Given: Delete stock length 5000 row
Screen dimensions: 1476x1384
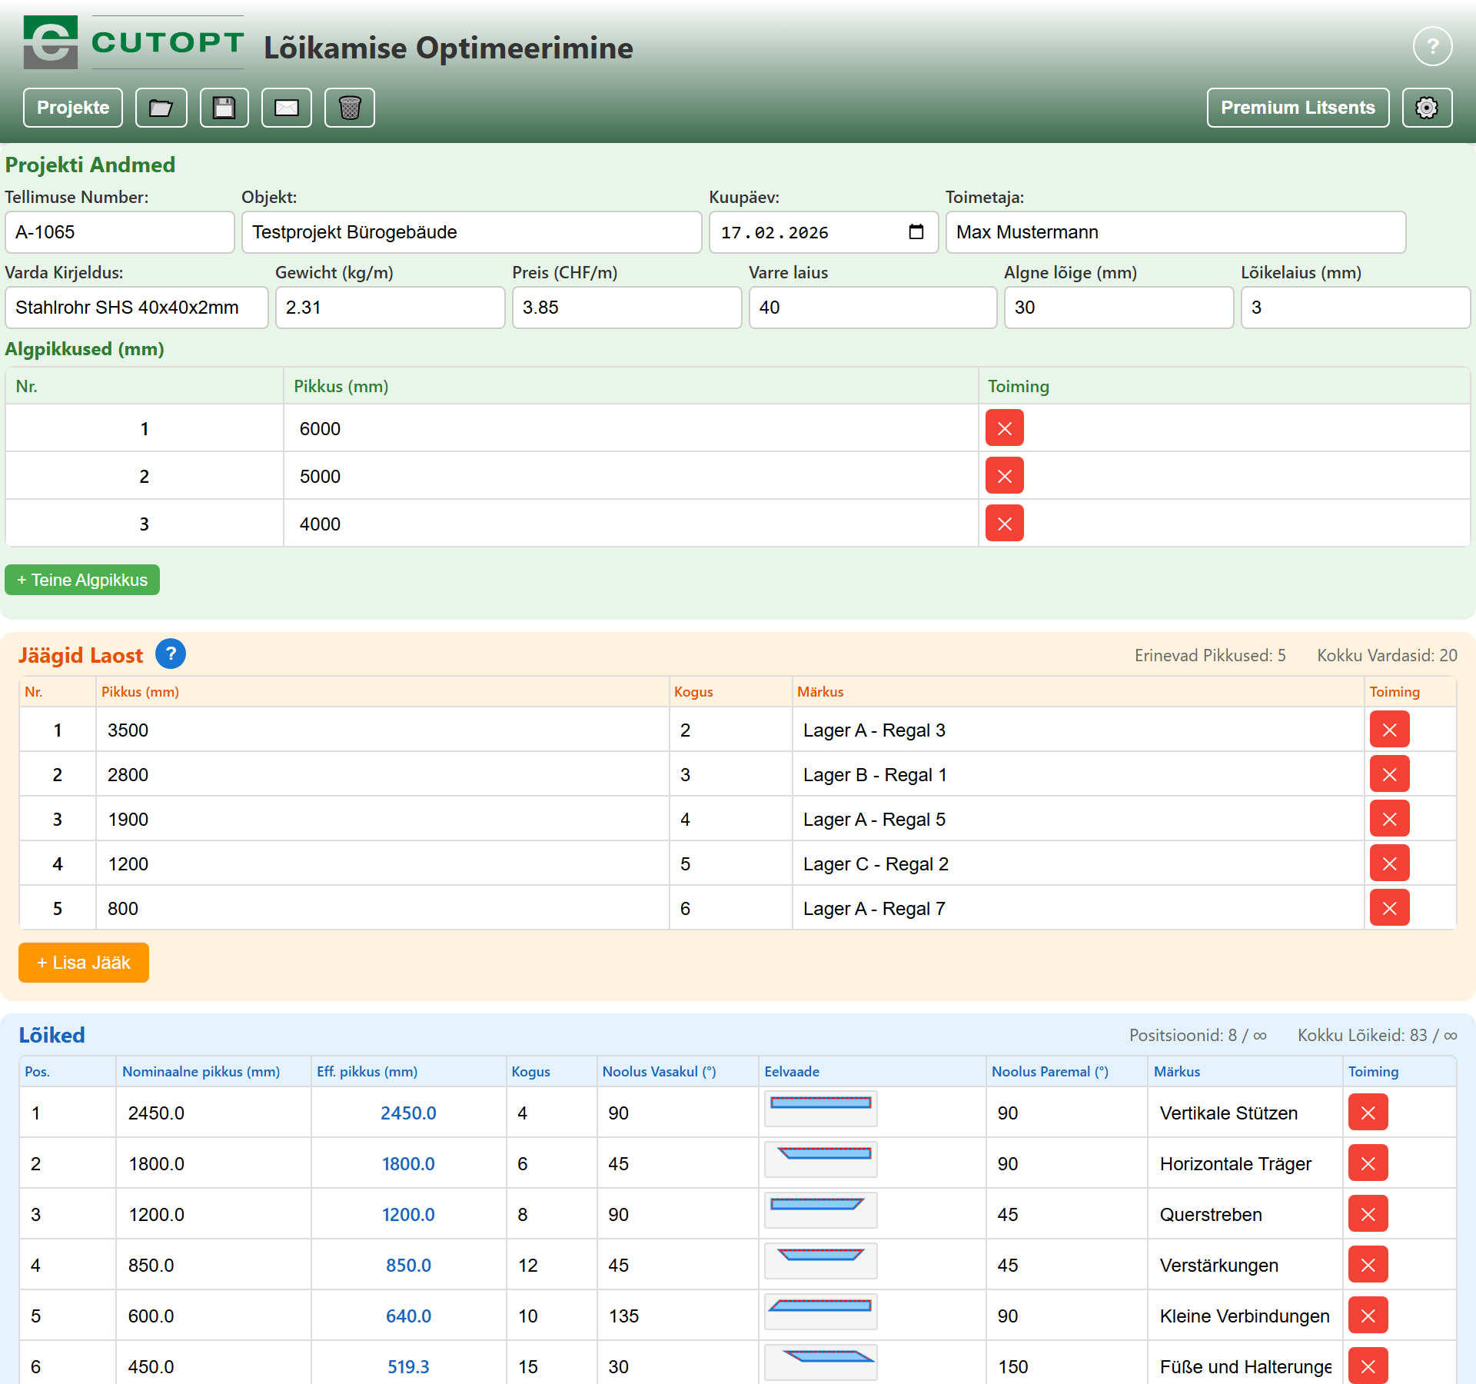Looking at the screenshot, I should [1004, 476].
